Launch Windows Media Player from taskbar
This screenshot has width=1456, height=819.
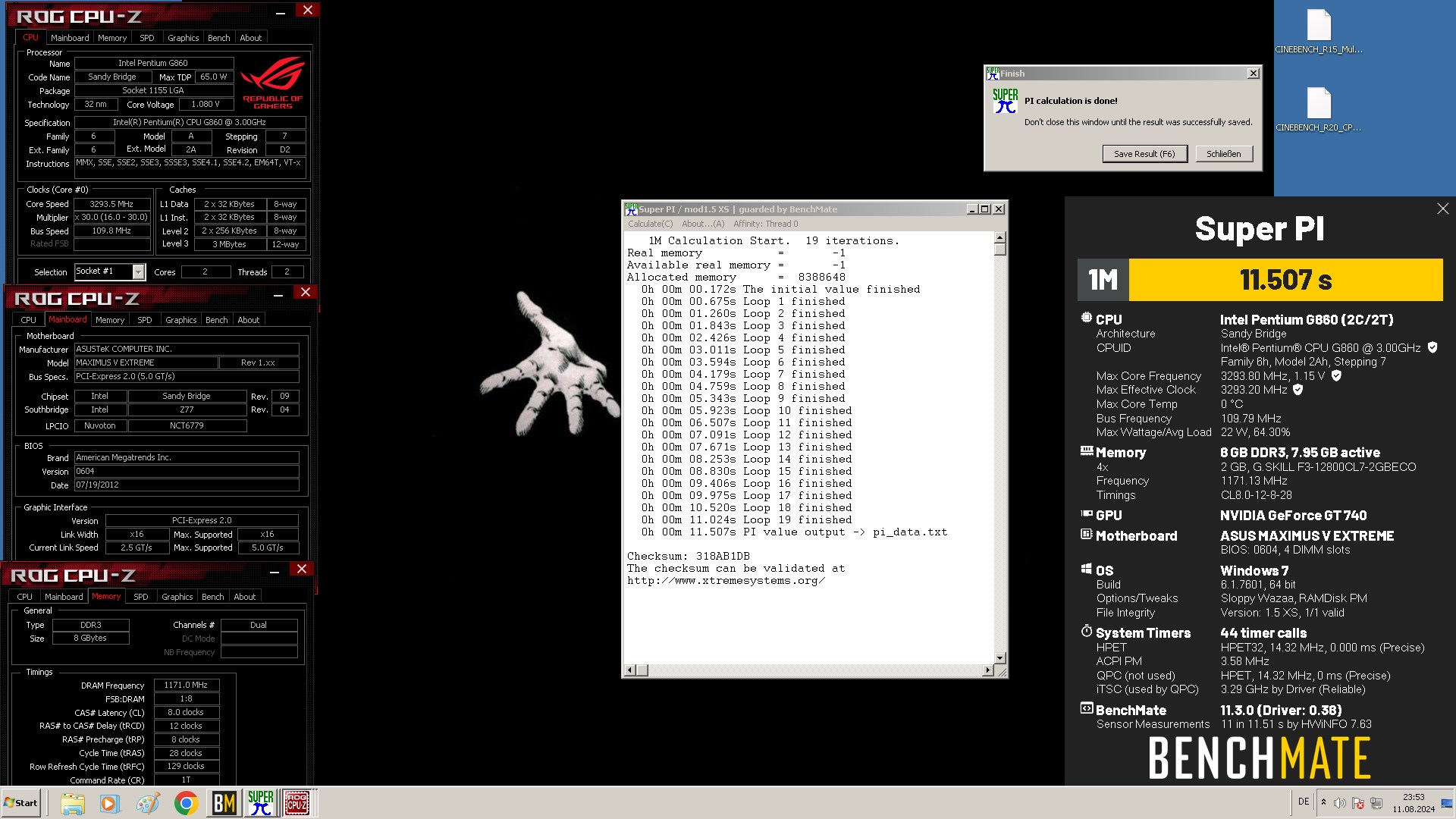tap(110, 803)
